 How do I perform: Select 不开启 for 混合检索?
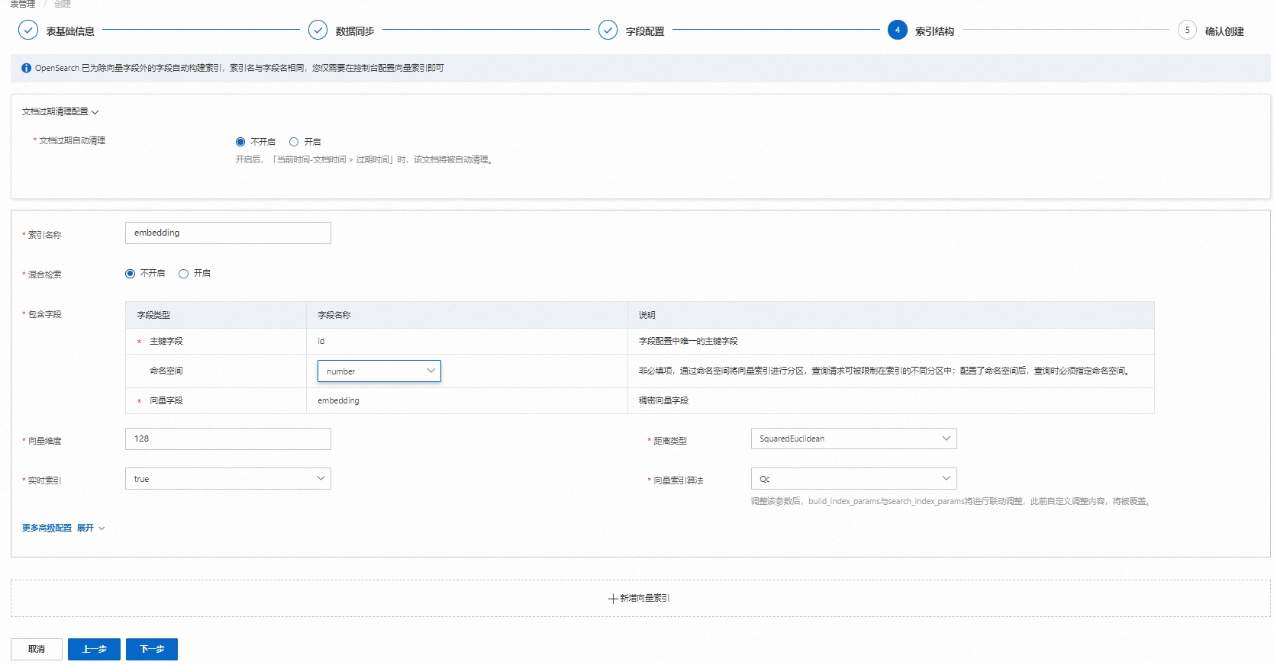pos(131,274)
